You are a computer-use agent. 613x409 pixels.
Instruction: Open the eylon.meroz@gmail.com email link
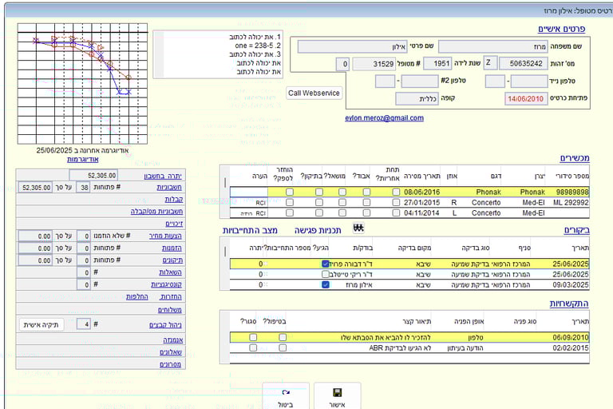click(384, 117)
